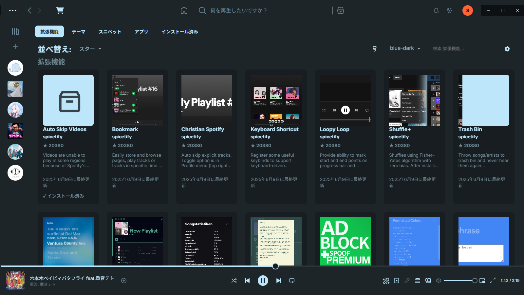Open the Marketplace cart icon
This screenshot has height=295, width=524.
[60, 10]
